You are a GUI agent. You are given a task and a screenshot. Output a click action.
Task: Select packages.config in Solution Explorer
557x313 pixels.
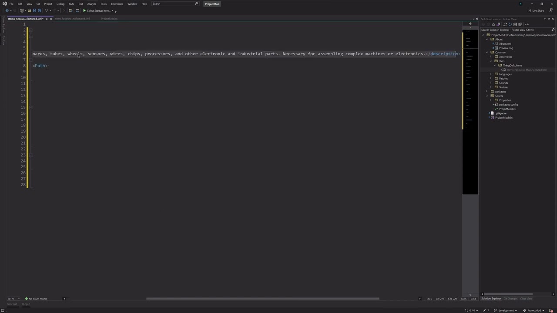pos(508,104)
